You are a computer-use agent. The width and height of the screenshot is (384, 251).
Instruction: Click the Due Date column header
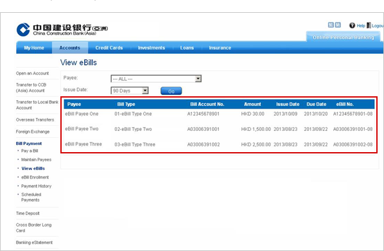coord(317,104)
